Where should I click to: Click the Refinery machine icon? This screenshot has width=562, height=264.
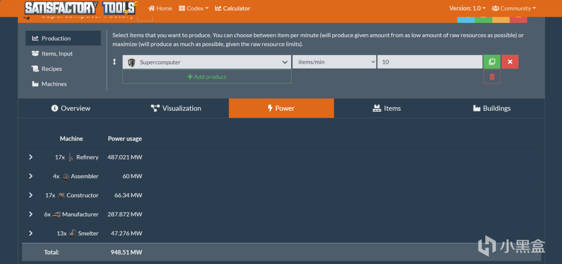pos(71,157)
